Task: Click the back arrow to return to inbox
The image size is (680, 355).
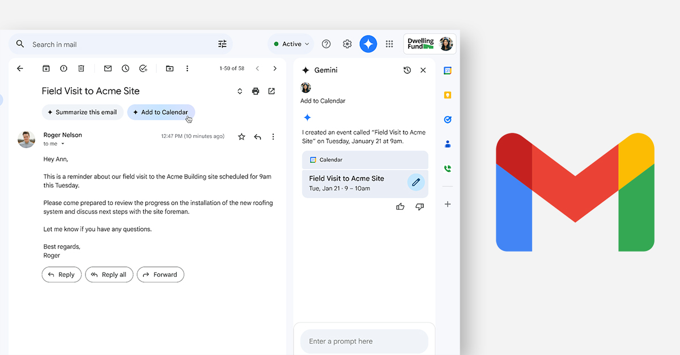Action: (x=20, y=68)
